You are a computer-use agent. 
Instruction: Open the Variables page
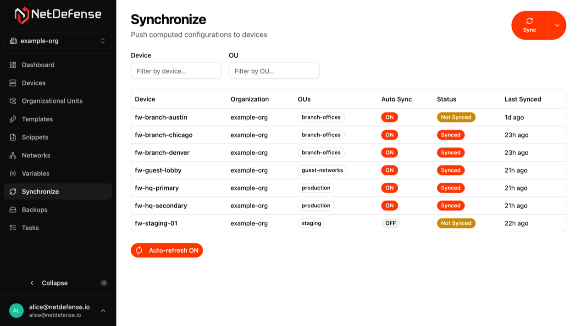(x=35, y=173)
